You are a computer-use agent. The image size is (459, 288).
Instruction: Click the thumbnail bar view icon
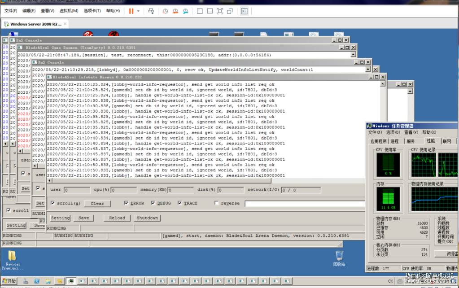(x=210, y=11)
